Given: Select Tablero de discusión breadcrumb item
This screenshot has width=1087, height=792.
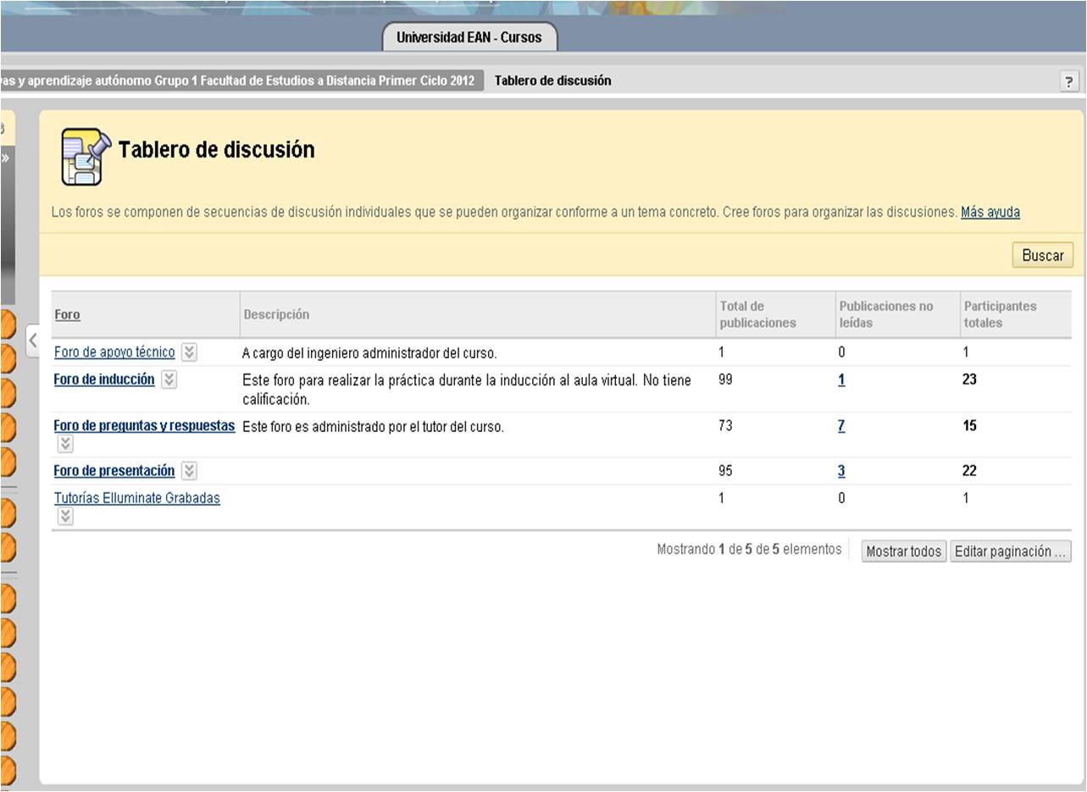Looking at the screenshot, I should tap(552, 80).
